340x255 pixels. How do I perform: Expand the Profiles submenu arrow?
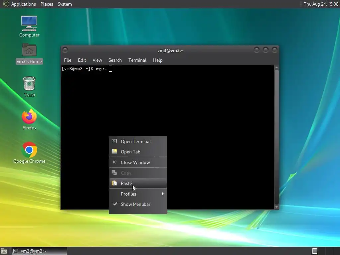click(x=163, y=194)
